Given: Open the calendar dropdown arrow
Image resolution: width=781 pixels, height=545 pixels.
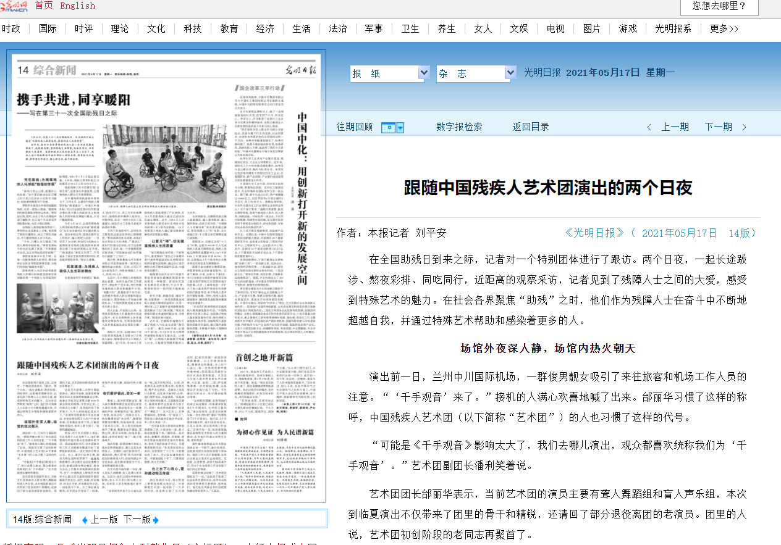Looking at the screenshot, I should point(400,128).
